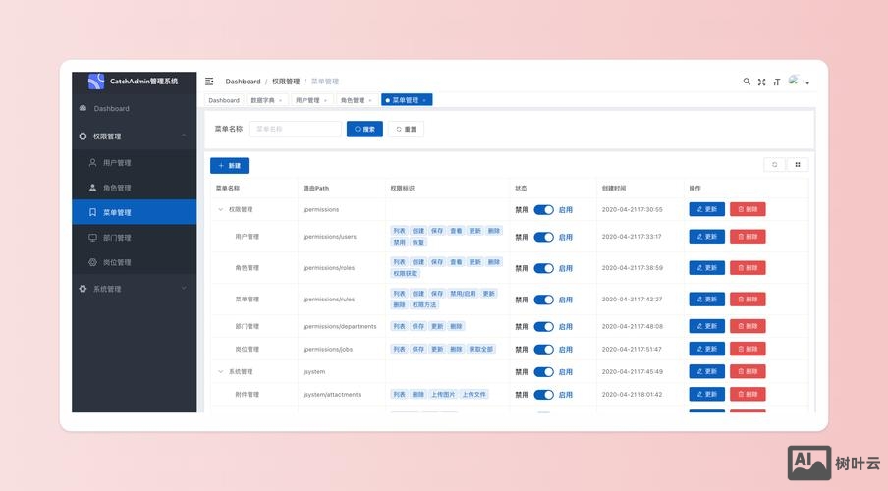Click the CatchAdmin logo icon

96,82
